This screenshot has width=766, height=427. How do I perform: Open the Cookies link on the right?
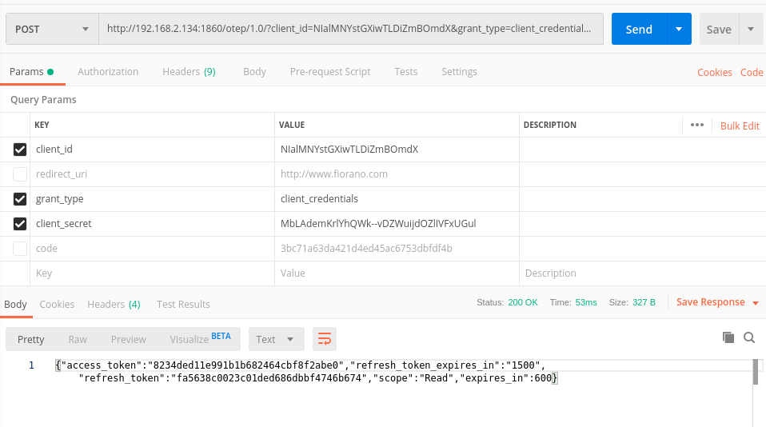pos(714,72)
